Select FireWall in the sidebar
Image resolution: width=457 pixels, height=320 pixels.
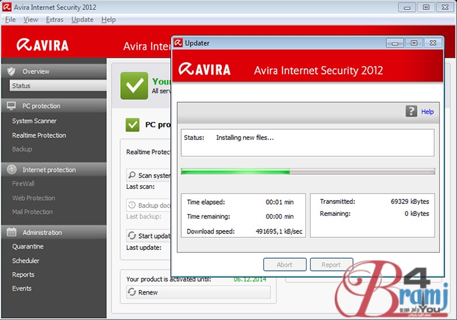[x=23, y=183]
